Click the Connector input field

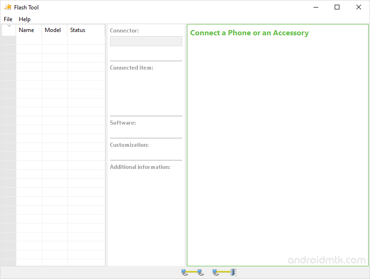(146, 41)
